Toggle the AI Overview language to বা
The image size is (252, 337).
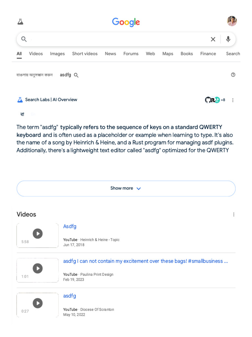point(22,114)
